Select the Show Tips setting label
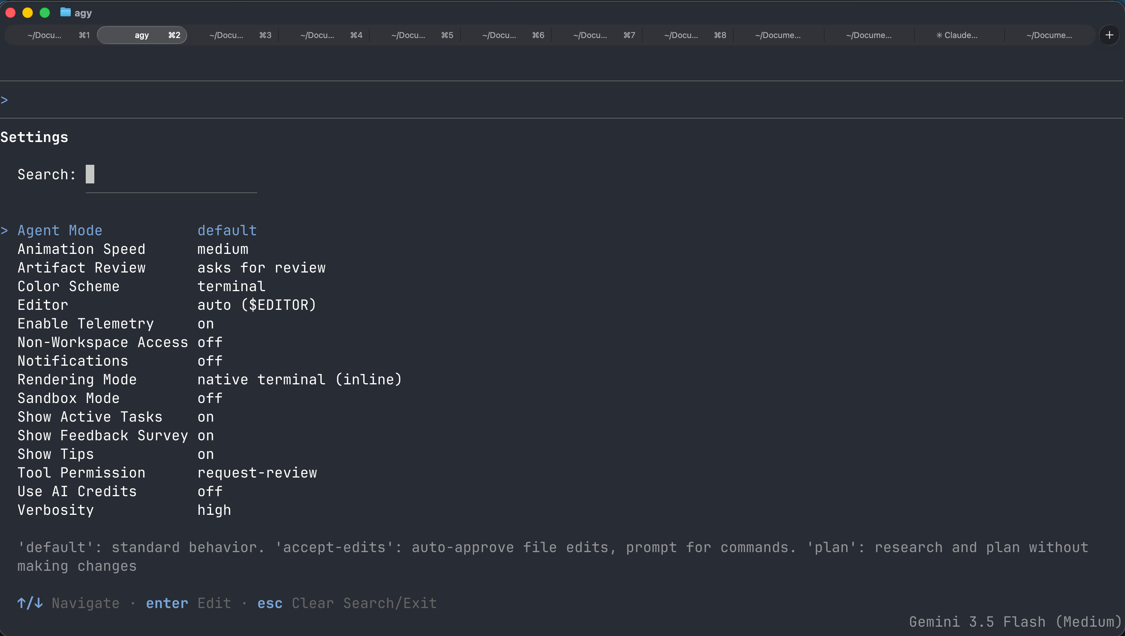This screenshot has width=1125, height=636. pyautogui.click(x=56, y=454)
